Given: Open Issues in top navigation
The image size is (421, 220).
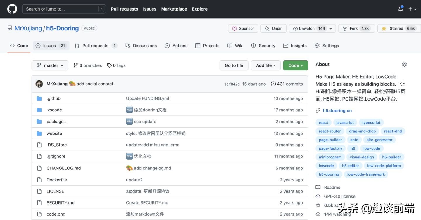Looking at the screenshot, I should pyautogui.click(x=149, y=9).
